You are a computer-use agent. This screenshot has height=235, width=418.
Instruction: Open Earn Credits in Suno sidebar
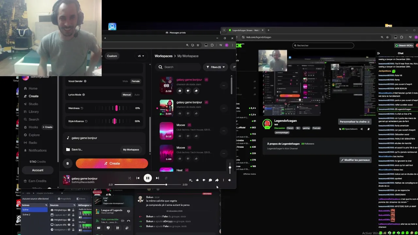37,181
